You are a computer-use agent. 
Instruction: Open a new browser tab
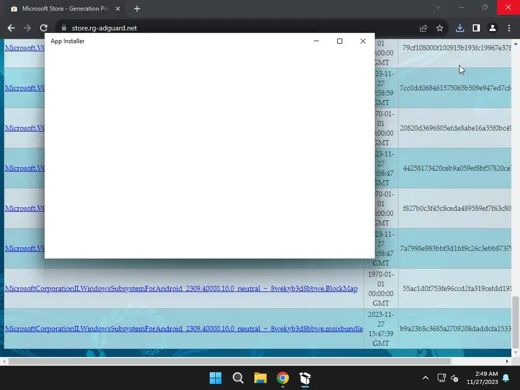click(137, 9)
